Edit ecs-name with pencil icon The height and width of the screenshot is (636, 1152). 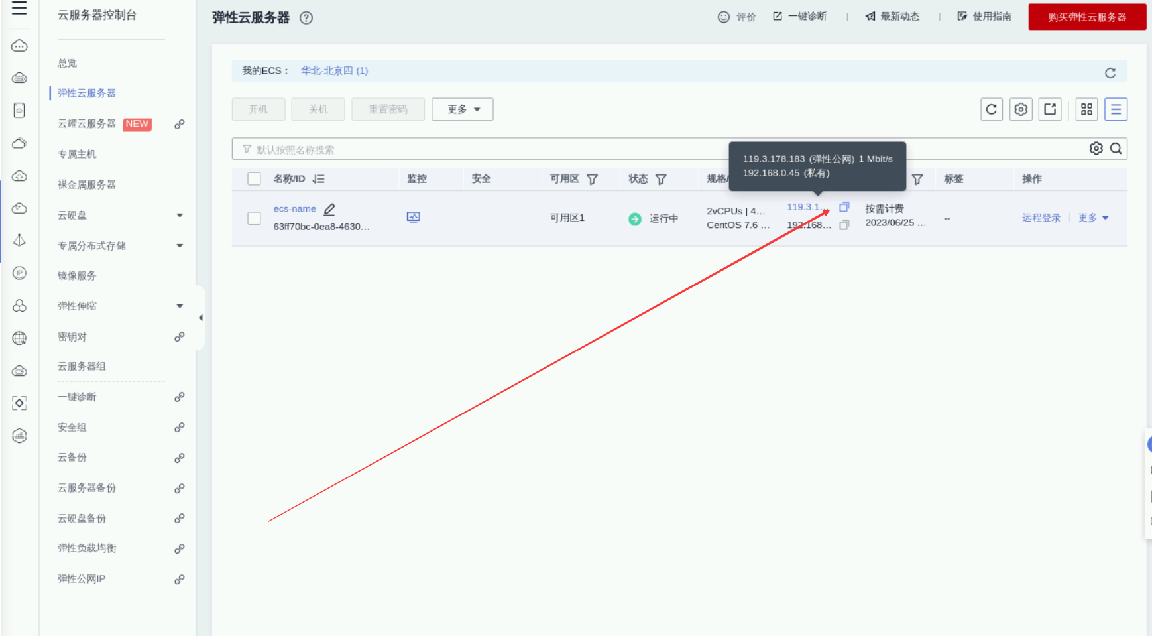click(329, 210)
